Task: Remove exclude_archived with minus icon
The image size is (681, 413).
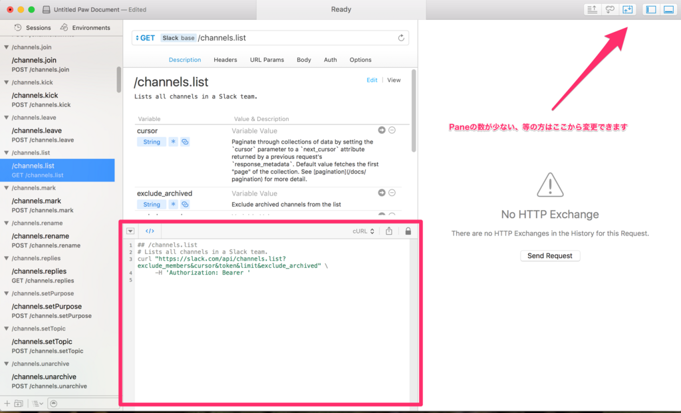Action: pyautogui.click(x=392, y=193)
